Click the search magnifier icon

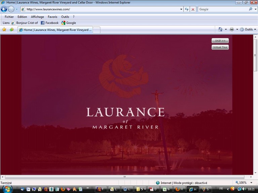(250, 9)
